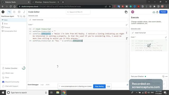169x95 pixels.
Task: Click the Chrome icon on the taskbar
Action: [64, 93]
